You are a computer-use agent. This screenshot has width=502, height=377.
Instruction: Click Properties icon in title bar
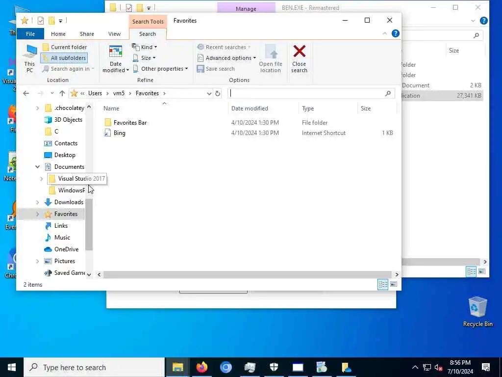tap(41, 21)
